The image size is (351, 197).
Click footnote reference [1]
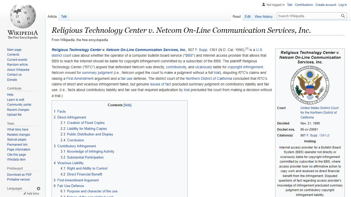click(x=247, y=49)
